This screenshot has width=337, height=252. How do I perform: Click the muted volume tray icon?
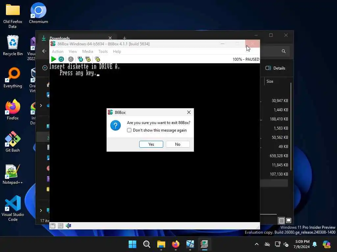(286, 244)
